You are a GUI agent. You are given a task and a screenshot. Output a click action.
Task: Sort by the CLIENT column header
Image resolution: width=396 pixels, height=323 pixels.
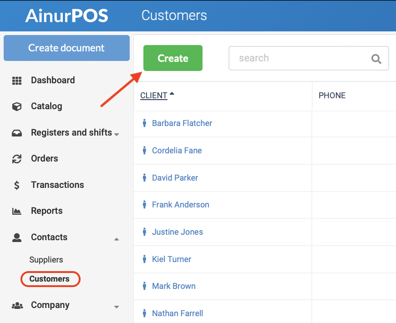(154, 96)
